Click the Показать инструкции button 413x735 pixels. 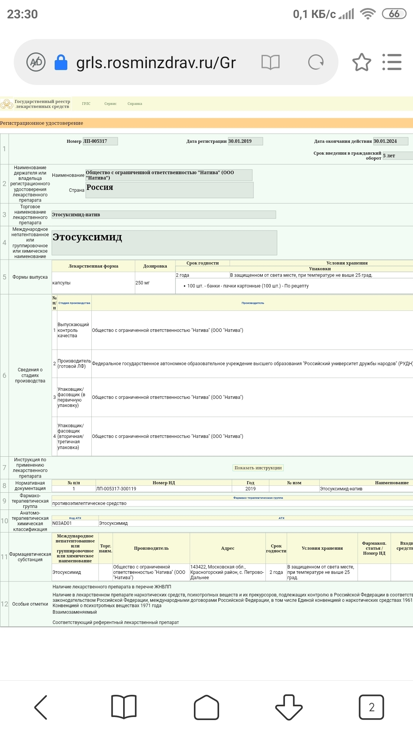tap(258, 468)
